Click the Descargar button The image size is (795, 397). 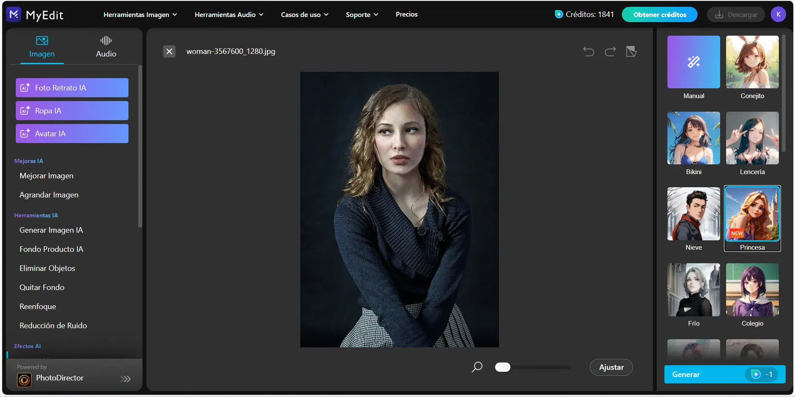point(736,14)
